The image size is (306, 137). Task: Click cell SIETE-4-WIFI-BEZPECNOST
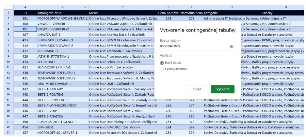pos(62,105)
